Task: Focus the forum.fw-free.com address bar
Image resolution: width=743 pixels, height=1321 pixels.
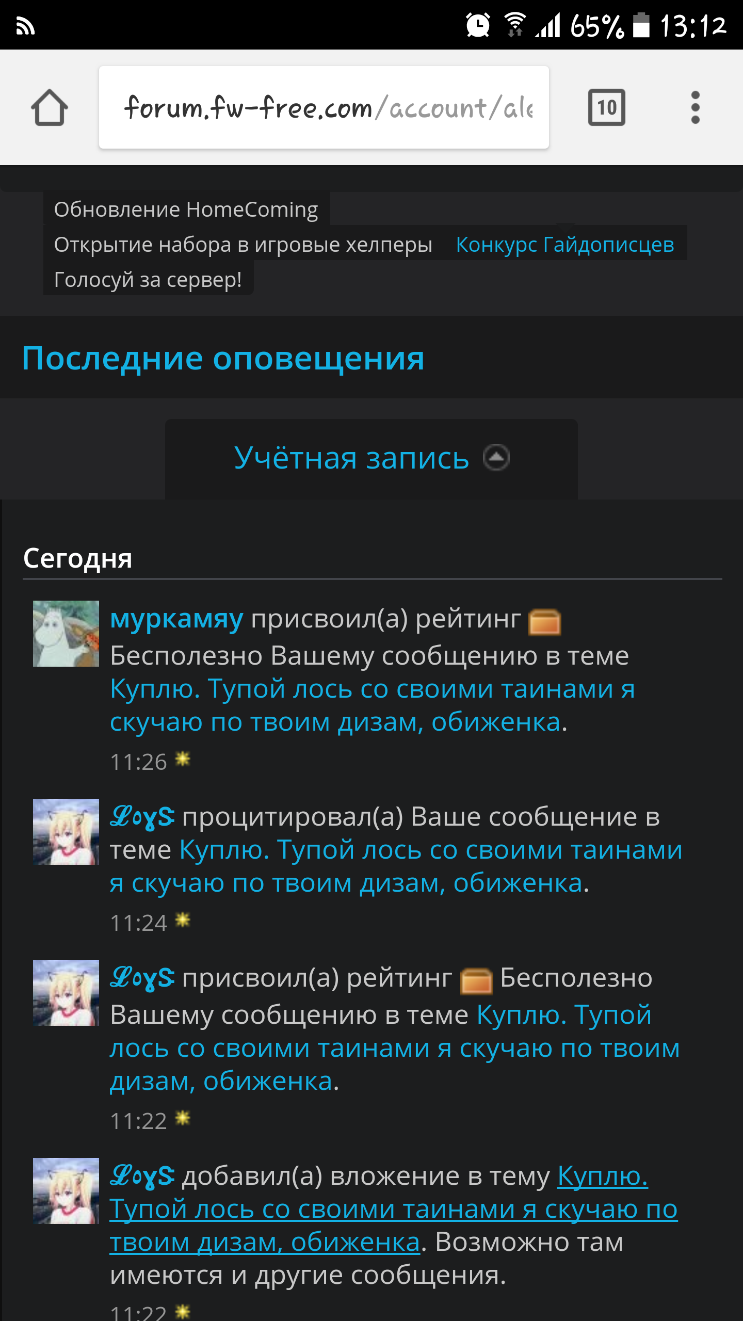Action: click(324, 107)
